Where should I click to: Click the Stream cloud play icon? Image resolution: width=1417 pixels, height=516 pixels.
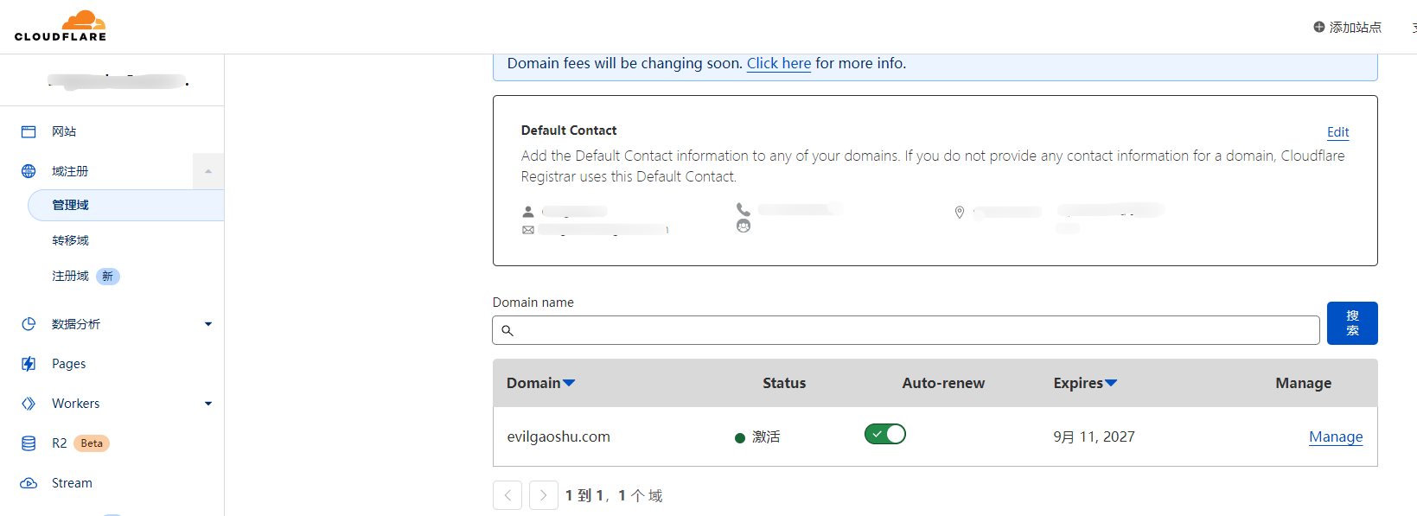pyautogui.click(x=29, y=483)
